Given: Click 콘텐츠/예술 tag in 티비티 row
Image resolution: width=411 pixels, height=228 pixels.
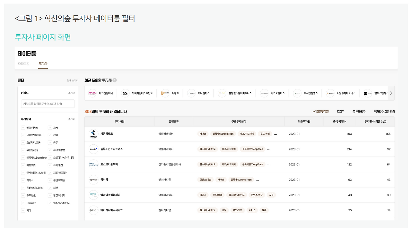Looking at the screenshot, I should (x=205, y=180).
